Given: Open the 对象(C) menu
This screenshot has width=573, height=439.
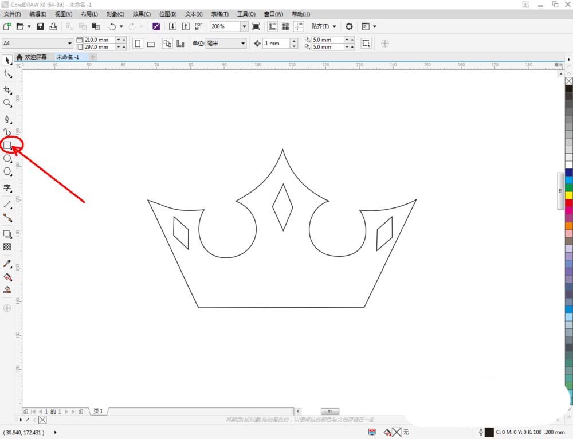Looking at the screenshot, I should (x=115, y=14).
